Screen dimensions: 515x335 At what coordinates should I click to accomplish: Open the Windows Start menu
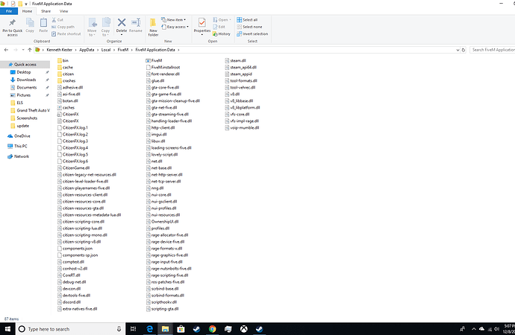7,329
